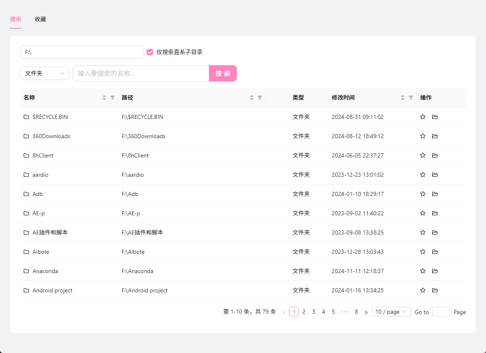Screen dimensions: 486x353
Task: Expand more pages via ellipsis in pagination
Action: tap(345, 312)
